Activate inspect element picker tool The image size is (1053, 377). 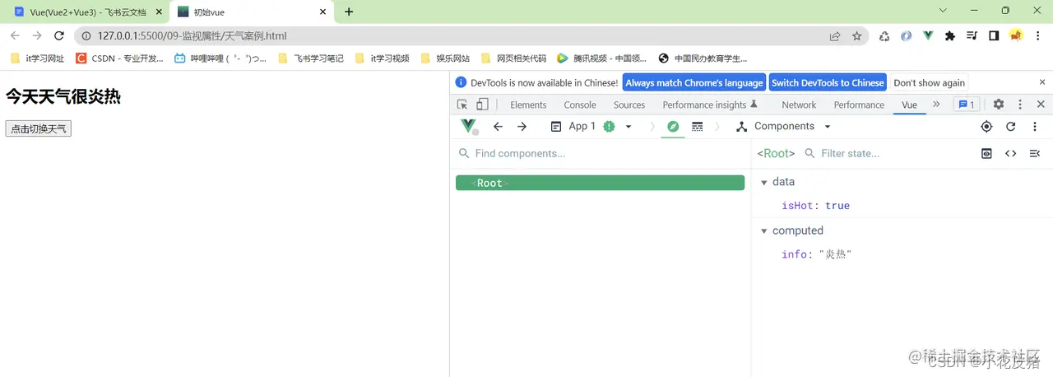pos(462,105)
